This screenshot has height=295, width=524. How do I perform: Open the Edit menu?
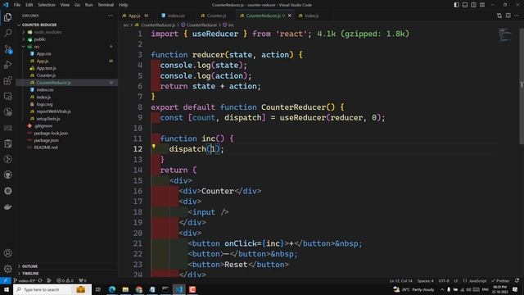tap(29, 5)
